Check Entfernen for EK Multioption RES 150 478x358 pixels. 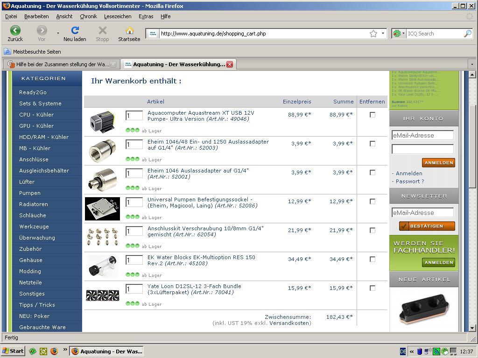coord(372,259)
